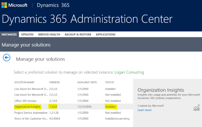Click version 1.2.1.56 cell
The width and height of the screenshot is (202, 127).
54,112
